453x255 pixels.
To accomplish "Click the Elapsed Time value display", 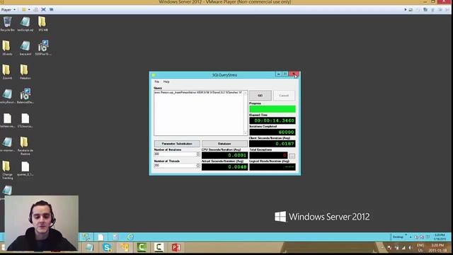I will click(273, 120).
